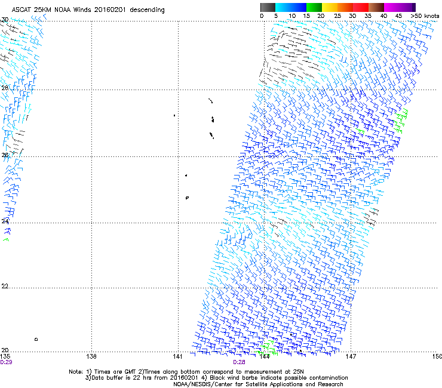The width and height of the screenshot is (442, 388).
Task: Click the '45' label under the color bar
Action: tap(398, 16)
